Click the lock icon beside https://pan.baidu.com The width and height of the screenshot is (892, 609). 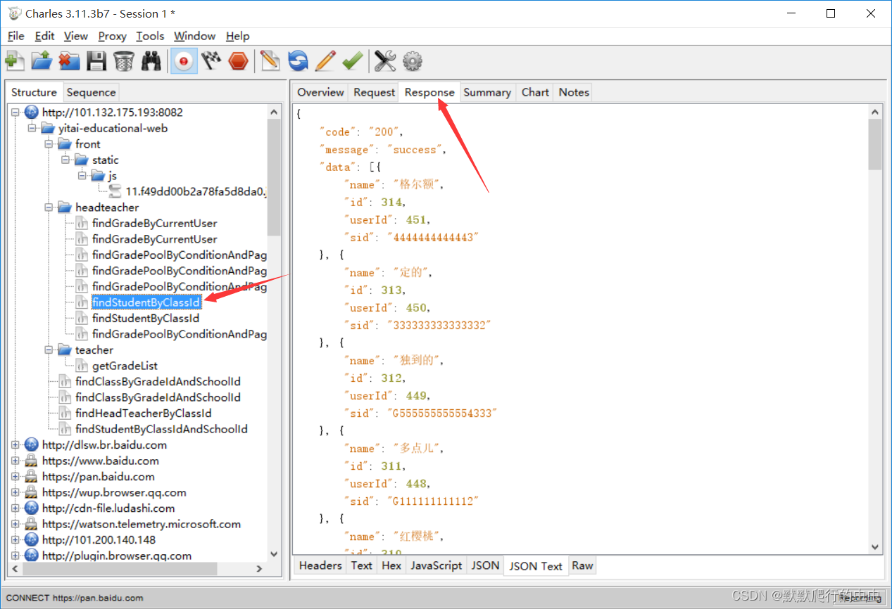(32, 477)
